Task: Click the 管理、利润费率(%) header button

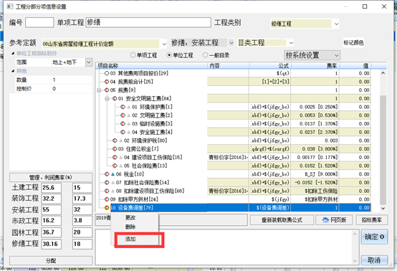Action: 51,177
